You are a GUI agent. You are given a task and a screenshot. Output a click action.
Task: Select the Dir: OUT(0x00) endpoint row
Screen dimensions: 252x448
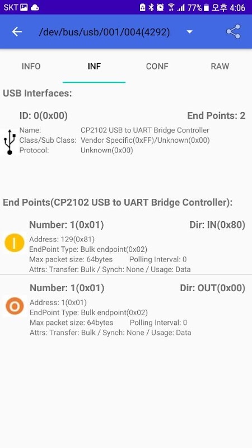pos(126,310)
